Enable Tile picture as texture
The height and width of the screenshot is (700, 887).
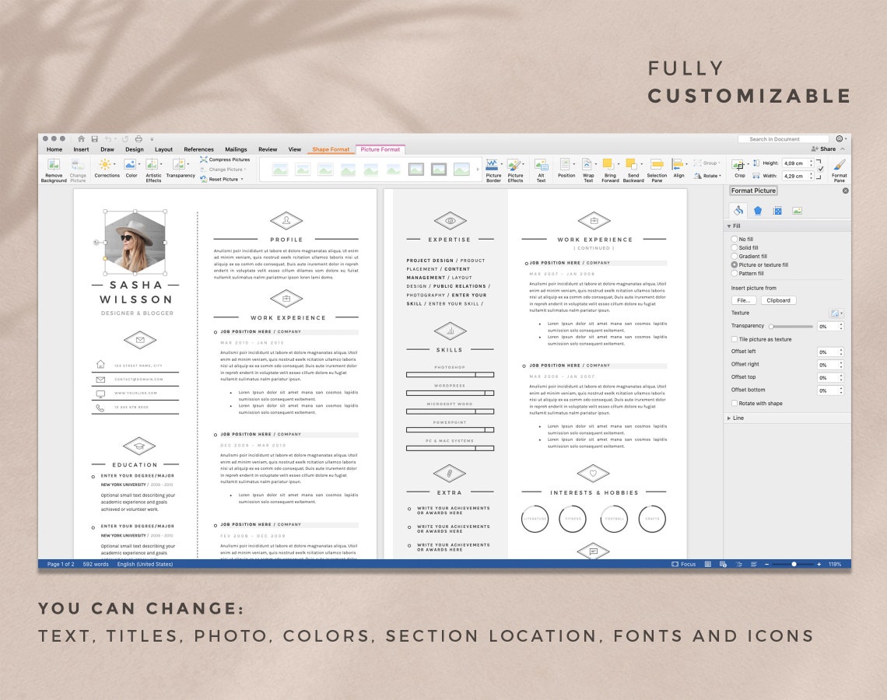coord(733,338)
